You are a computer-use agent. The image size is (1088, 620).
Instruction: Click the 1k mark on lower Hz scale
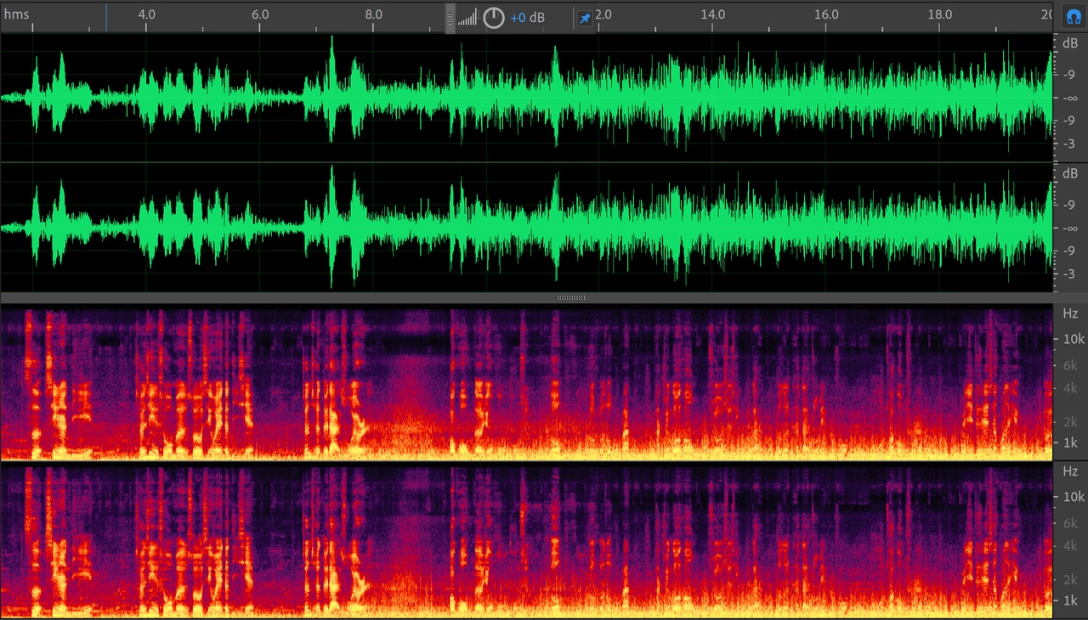click(1073, 600)
